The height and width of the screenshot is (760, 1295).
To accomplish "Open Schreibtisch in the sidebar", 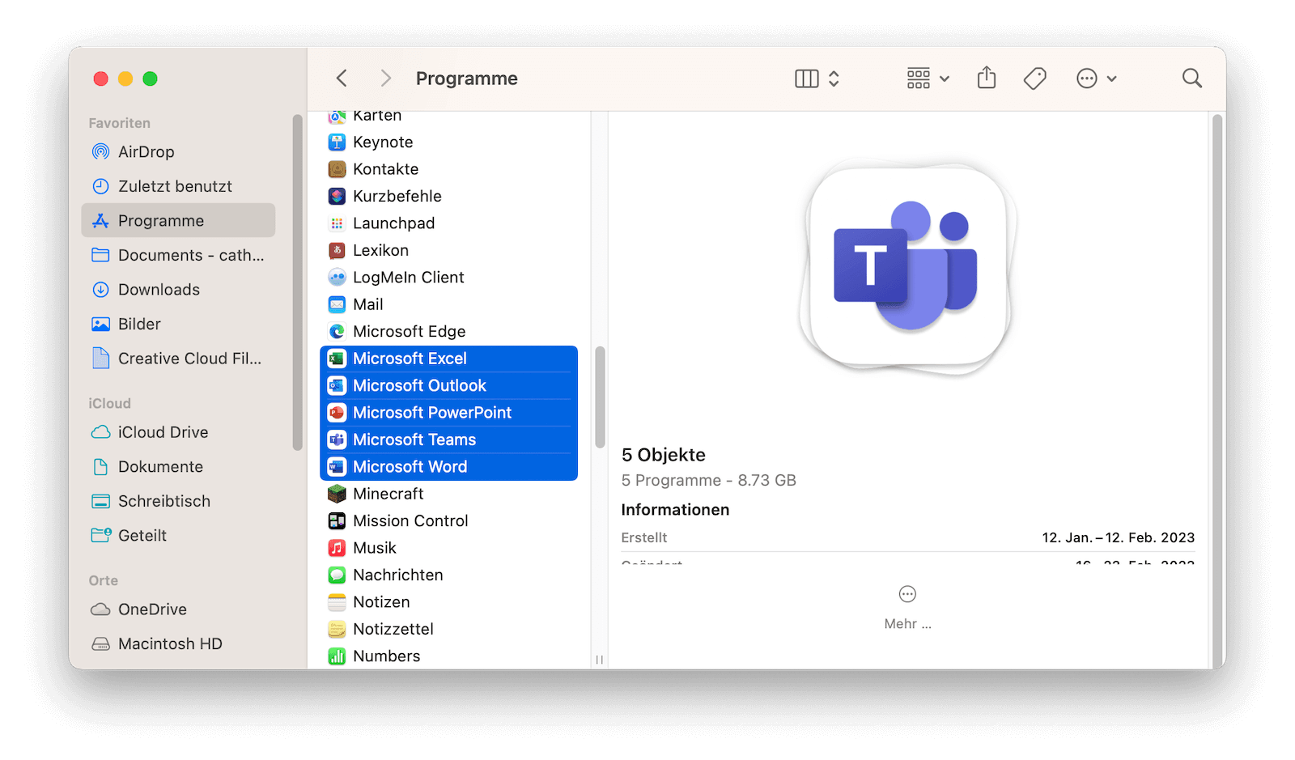I will (x=178, y=501).
